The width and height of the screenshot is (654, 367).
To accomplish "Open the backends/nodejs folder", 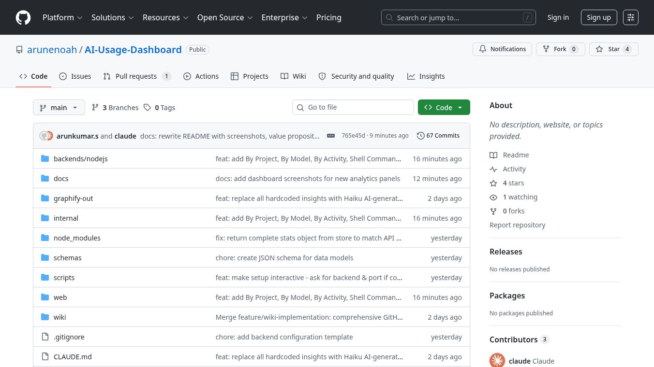I will [80, 159].
